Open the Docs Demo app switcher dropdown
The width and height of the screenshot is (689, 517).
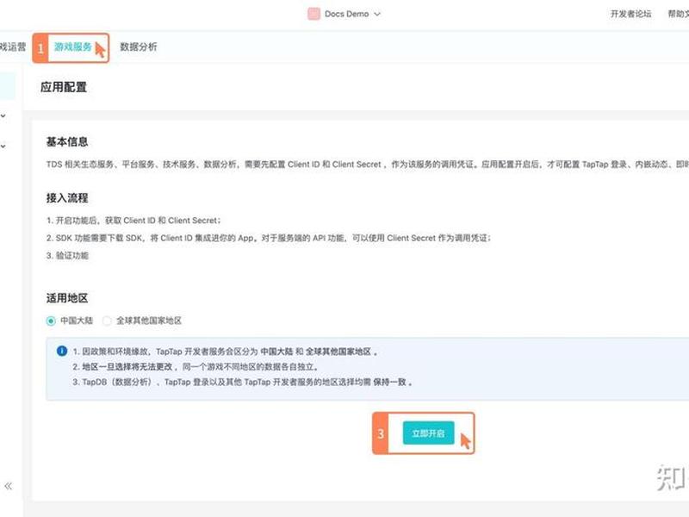(344, 14)
